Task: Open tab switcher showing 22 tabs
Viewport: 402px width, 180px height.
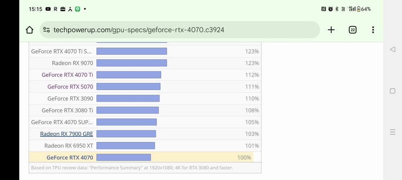Action: point(353,30)
